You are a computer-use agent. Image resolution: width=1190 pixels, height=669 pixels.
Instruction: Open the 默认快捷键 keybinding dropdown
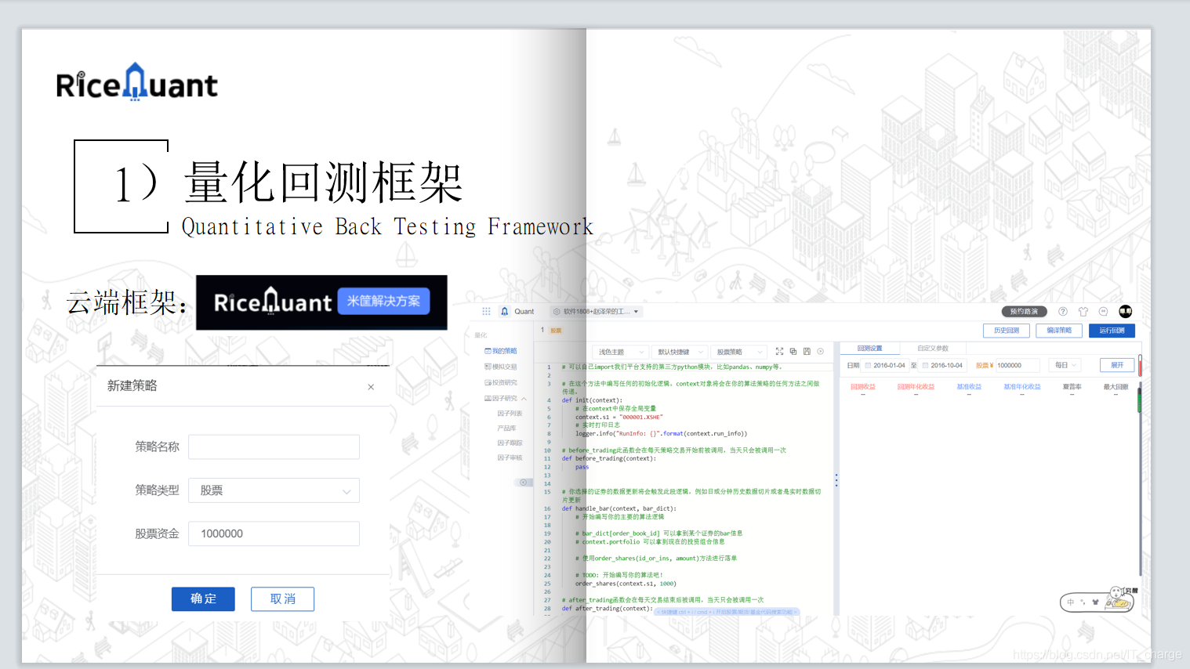click(x=680, y=352)
